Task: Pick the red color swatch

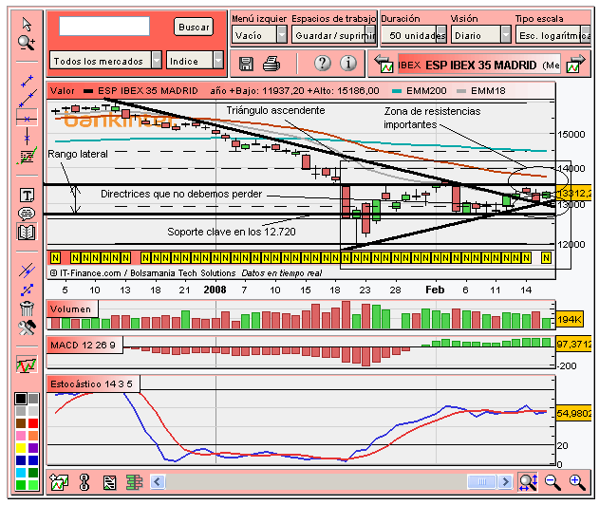Action: [x=33, y=423]
